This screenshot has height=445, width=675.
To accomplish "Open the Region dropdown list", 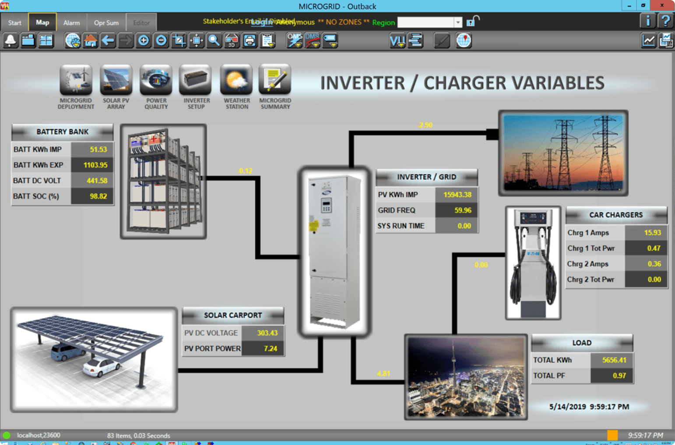I will pyautogui.click(x=458, y=22).
